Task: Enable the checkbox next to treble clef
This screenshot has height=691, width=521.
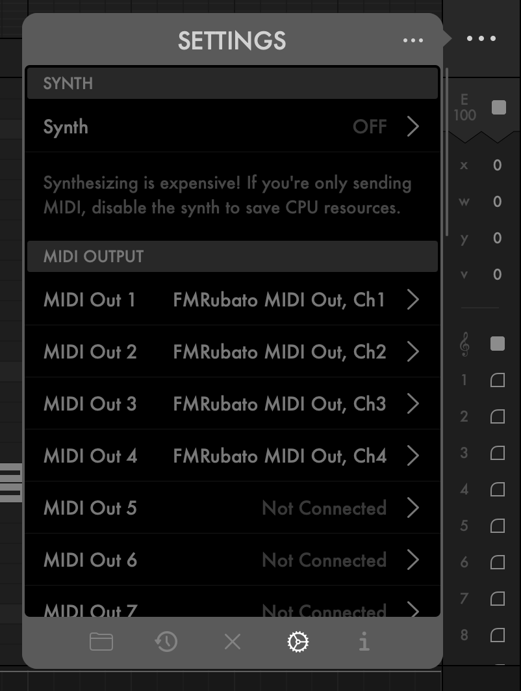Action: (x=498, y=344)
